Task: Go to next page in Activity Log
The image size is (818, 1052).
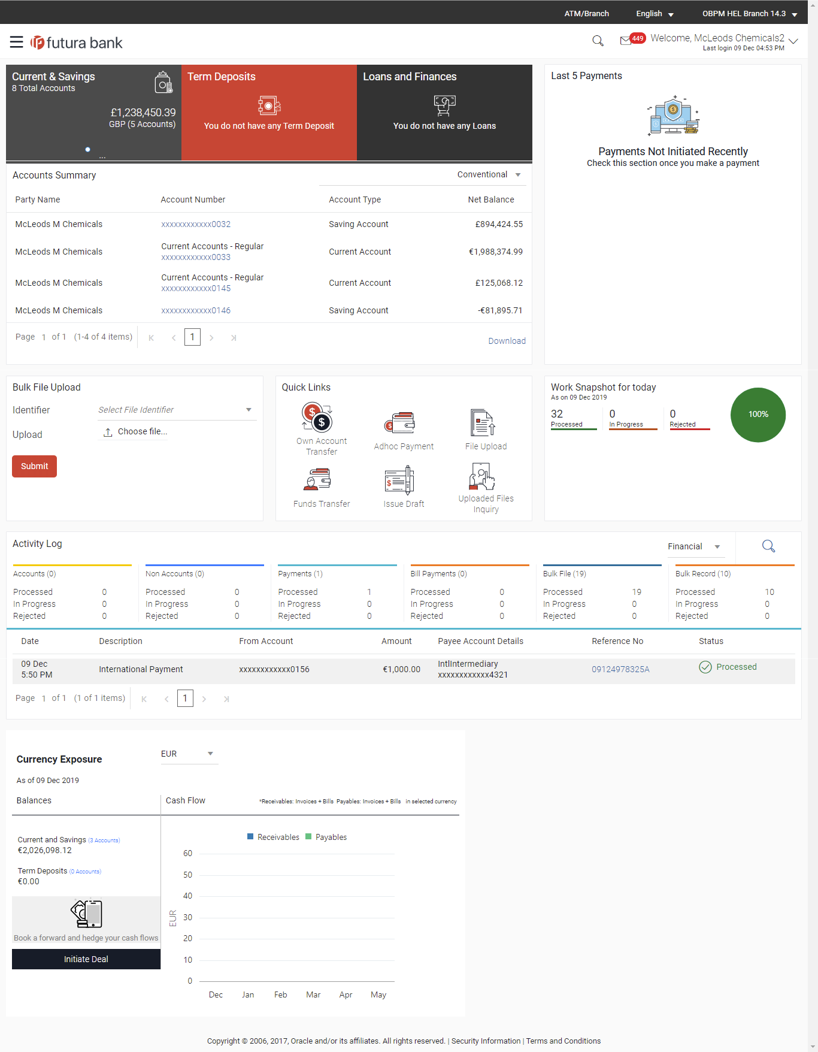Action: click(204, 699)
